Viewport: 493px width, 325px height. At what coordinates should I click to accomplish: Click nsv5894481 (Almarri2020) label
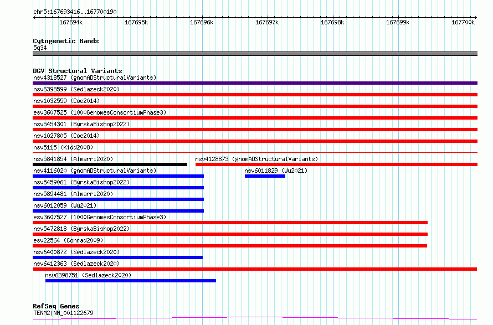[73, 194]
